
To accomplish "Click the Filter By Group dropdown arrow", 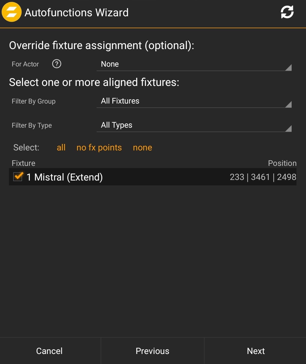I will pos(288,104).
